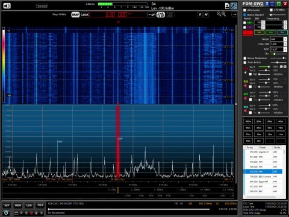The height and width of the screenshot is (217, 289).
Task: Open the FDM-SW2 help question icon
Action: [267, 4]
